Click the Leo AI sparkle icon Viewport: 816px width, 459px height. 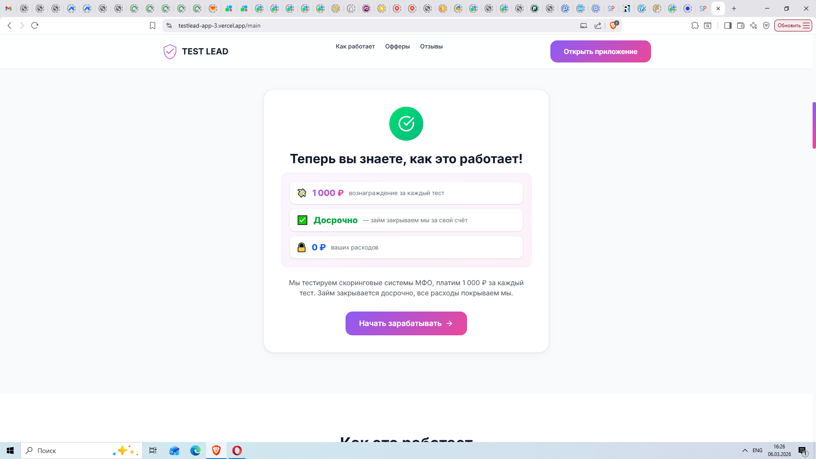[x=754, y=25]
